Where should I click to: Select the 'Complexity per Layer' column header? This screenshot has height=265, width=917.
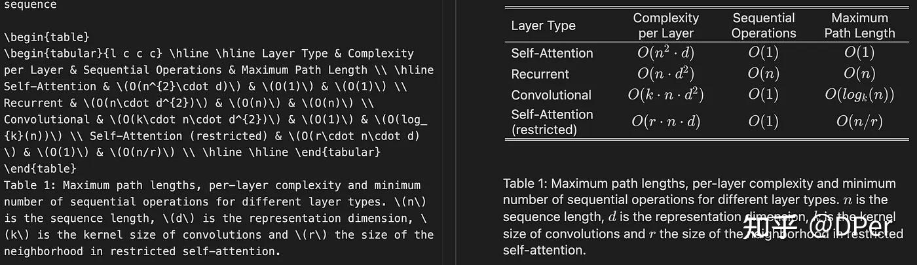coord(665,26)
